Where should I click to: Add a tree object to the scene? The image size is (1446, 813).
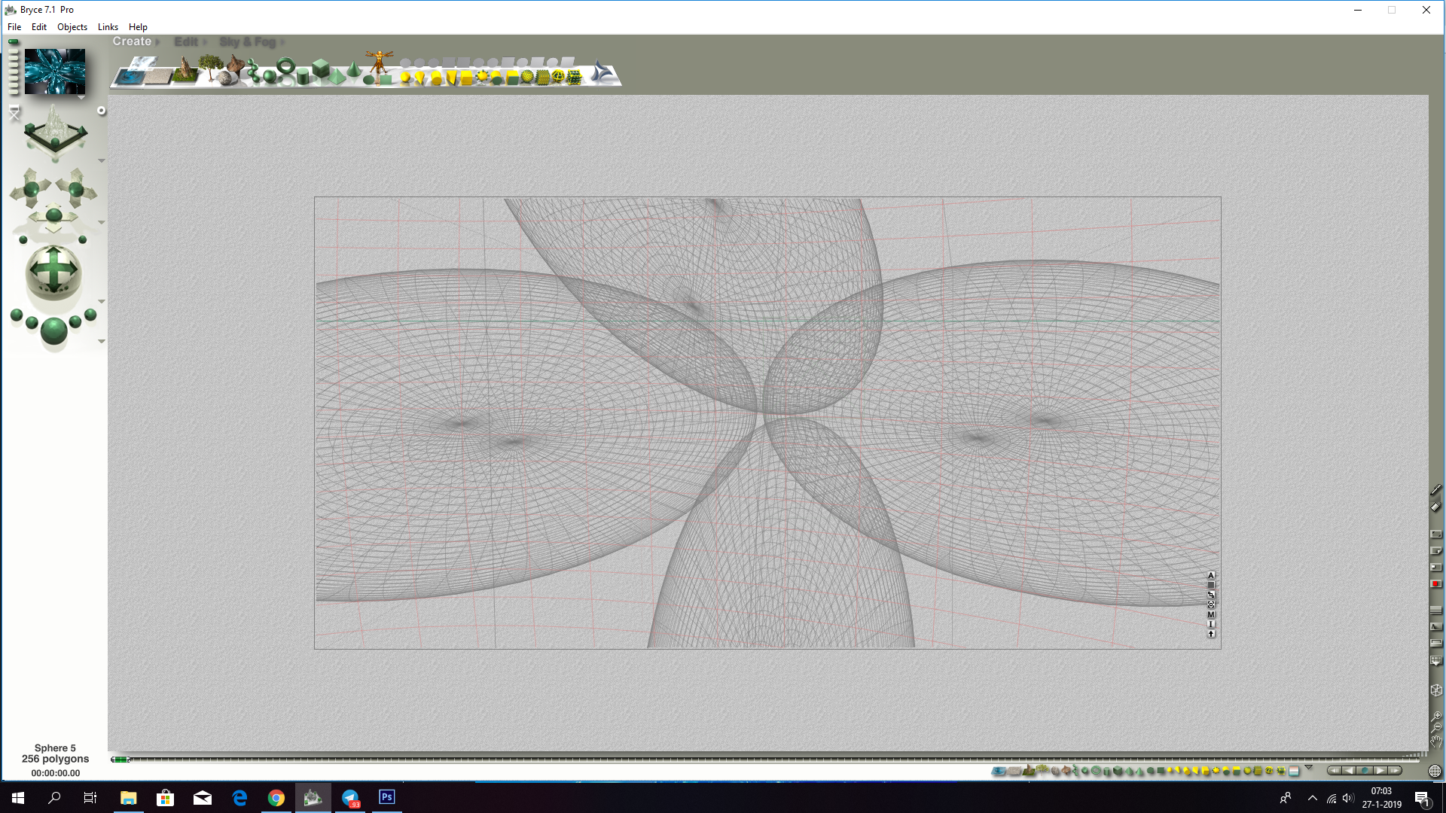(x=210, y=68)
